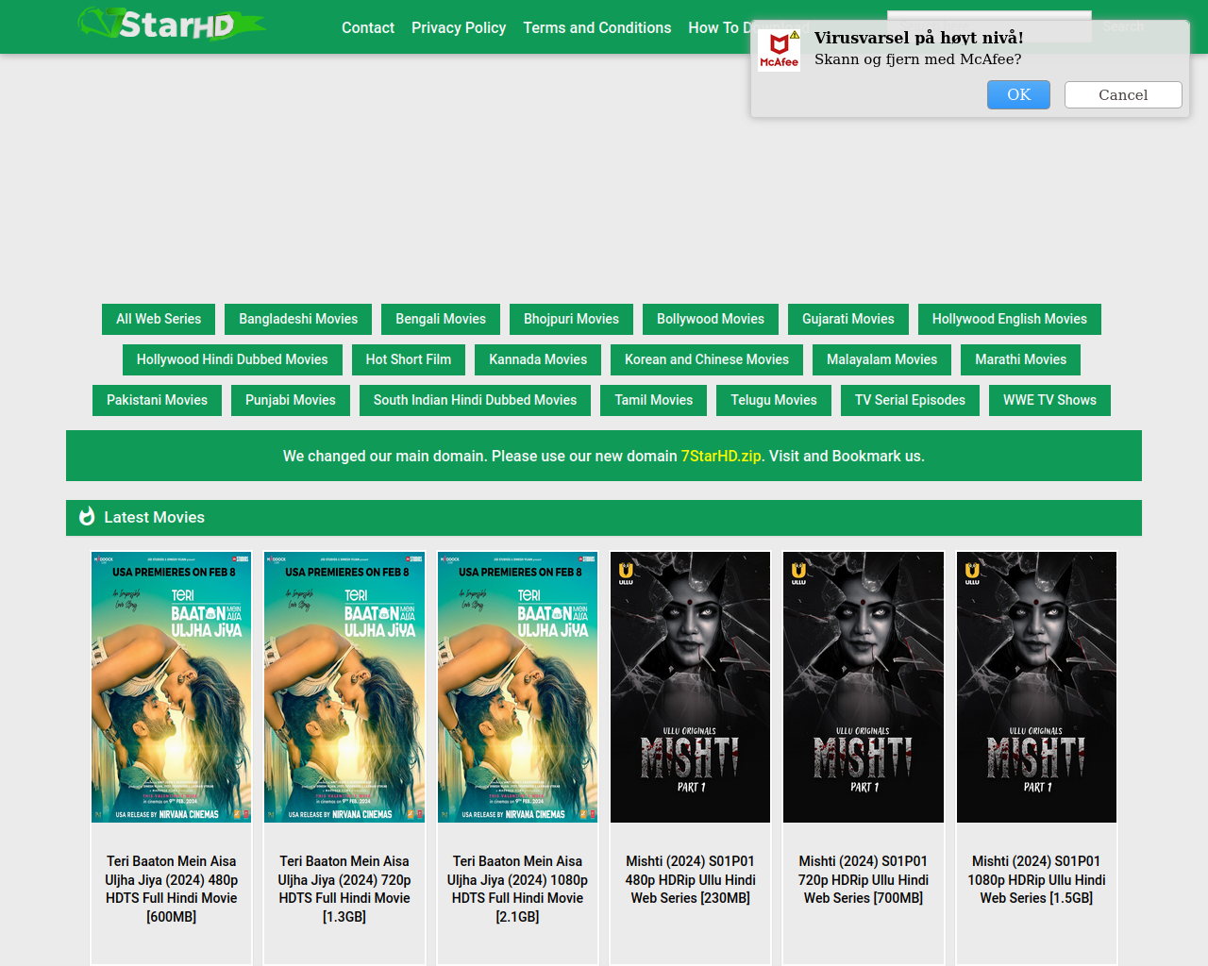Visit the 7StarHD.zip new domain link
Viewport: 1208px width, 966px height.
[x=721, y=456]
